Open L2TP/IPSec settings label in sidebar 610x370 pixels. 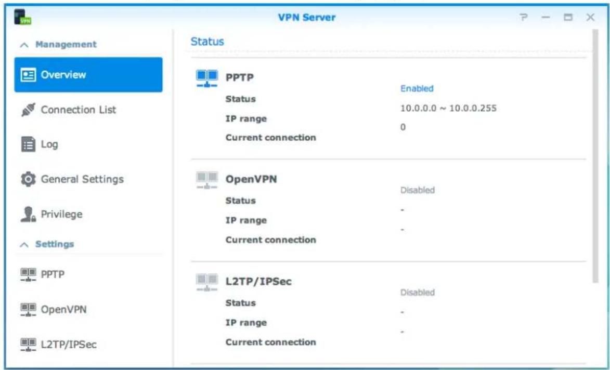point(69,345)
